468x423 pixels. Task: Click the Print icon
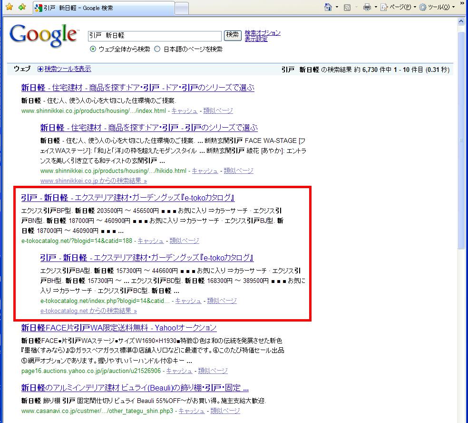point(367,7)
